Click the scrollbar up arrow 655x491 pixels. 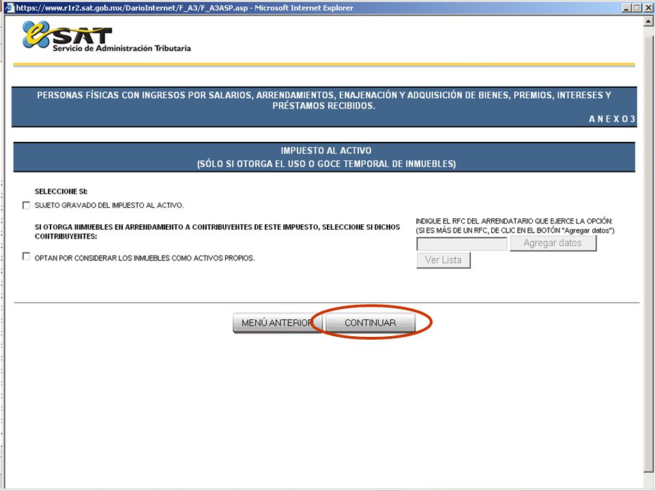coord(649,21)
